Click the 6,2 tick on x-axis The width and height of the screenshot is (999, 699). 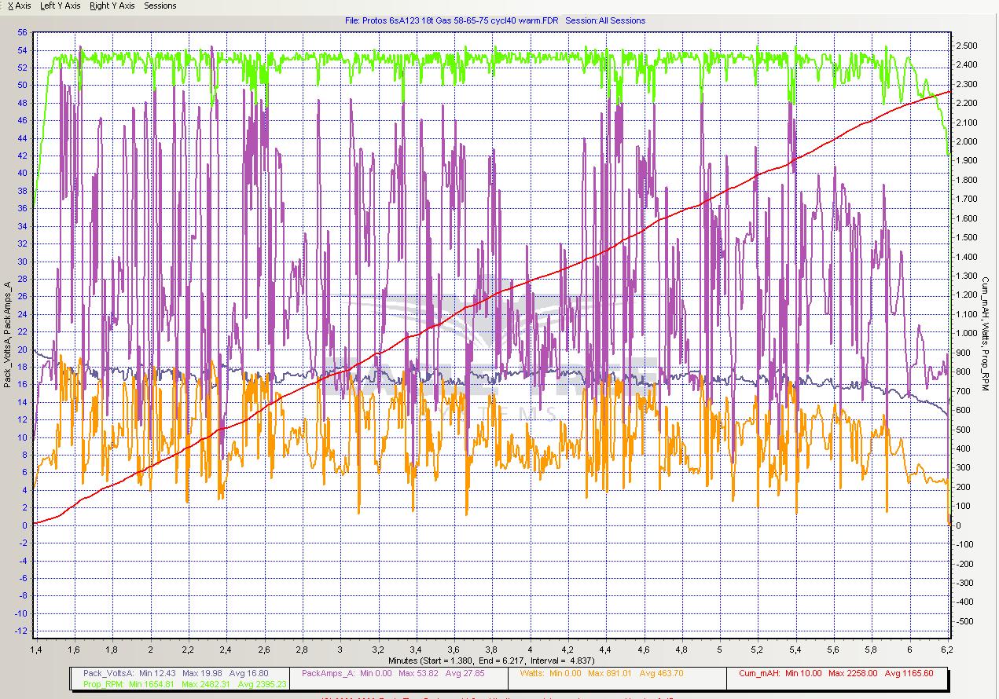[947, 650]
